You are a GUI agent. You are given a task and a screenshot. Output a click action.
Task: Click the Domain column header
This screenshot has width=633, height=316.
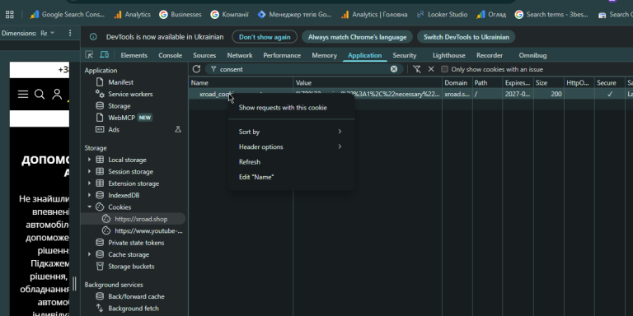457,82
